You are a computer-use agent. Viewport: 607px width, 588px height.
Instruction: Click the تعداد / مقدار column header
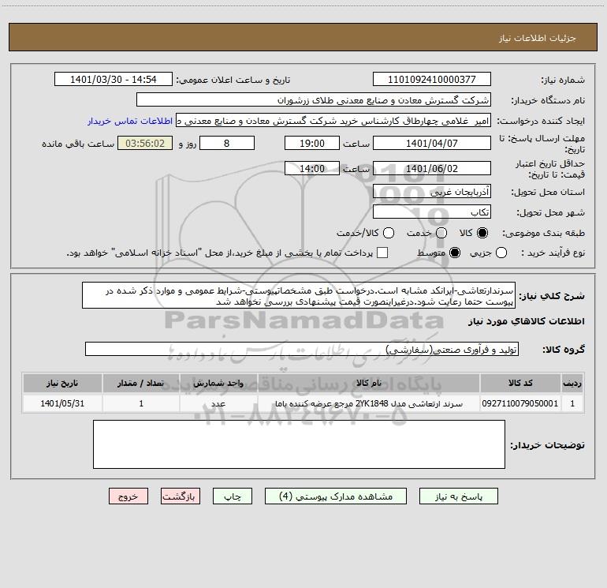click(x=141, y=383)
